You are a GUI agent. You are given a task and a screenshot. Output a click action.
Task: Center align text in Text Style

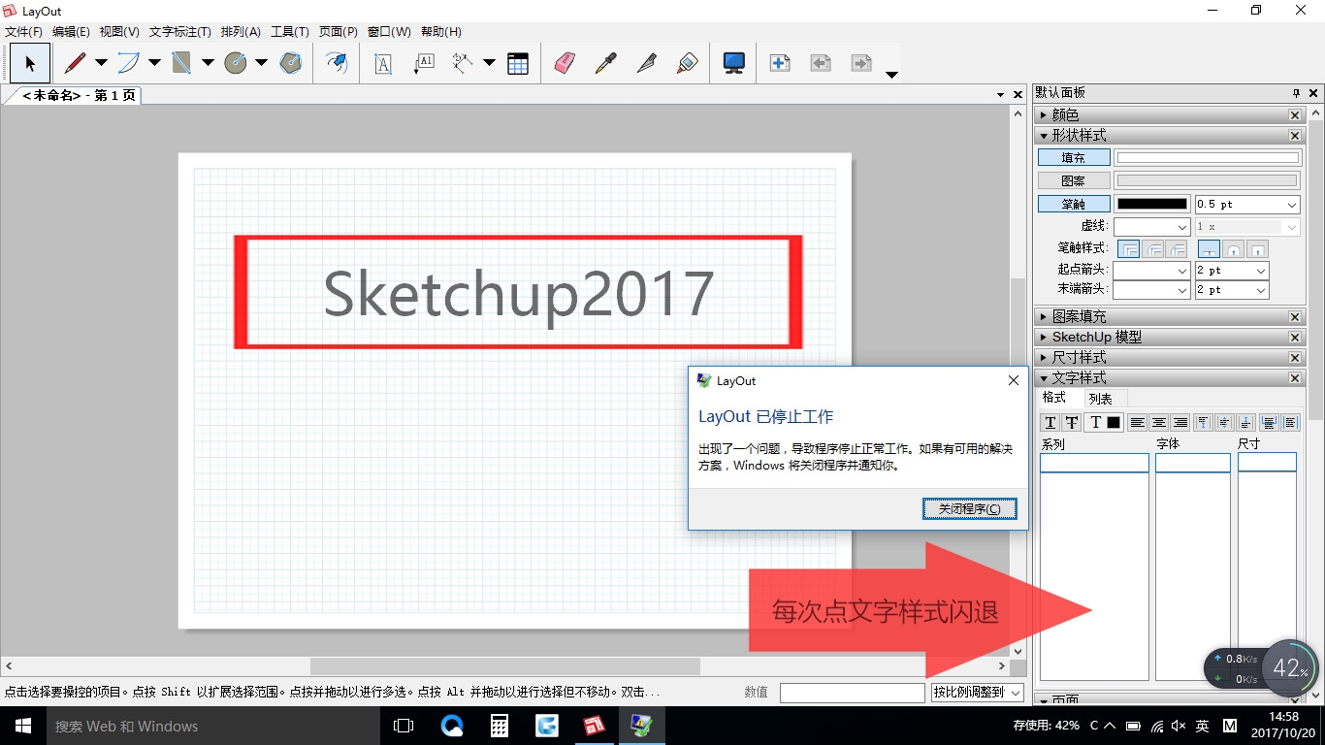point(1158,422)
